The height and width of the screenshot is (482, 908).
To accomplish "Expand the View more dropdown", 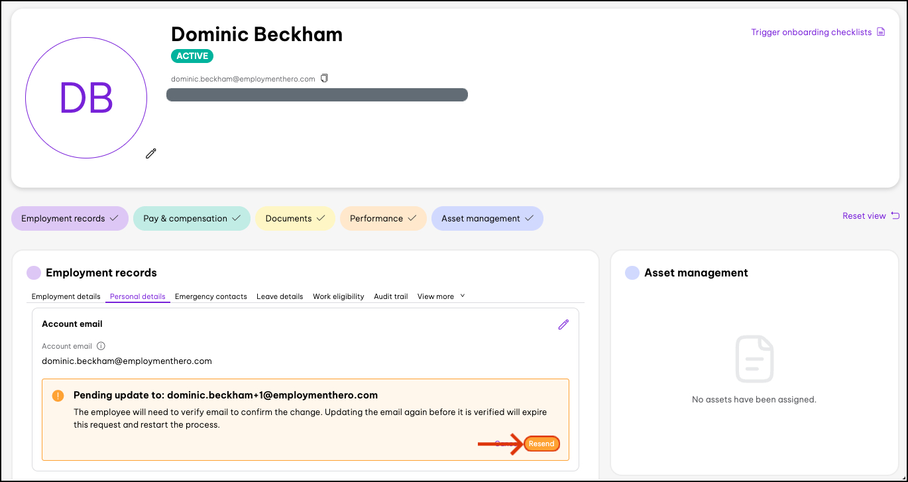I will 441,296.
